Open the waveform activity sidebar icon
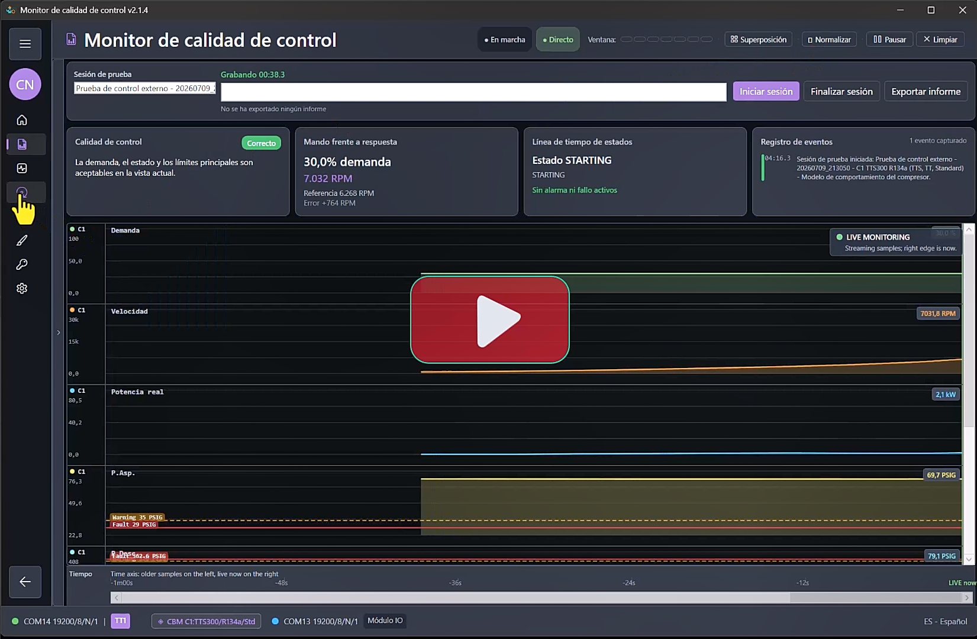Screen dimensions: 977x639 pos(22,168)
